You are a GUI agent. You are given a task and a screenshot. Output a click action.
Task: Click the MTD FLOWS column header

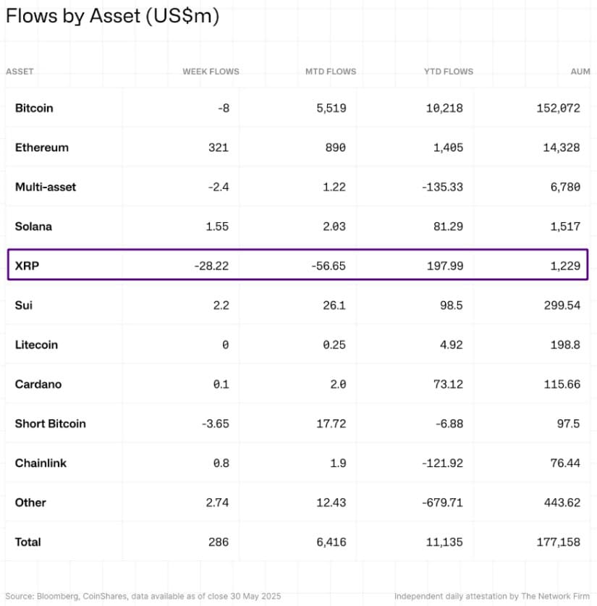(x=331, y=72)
